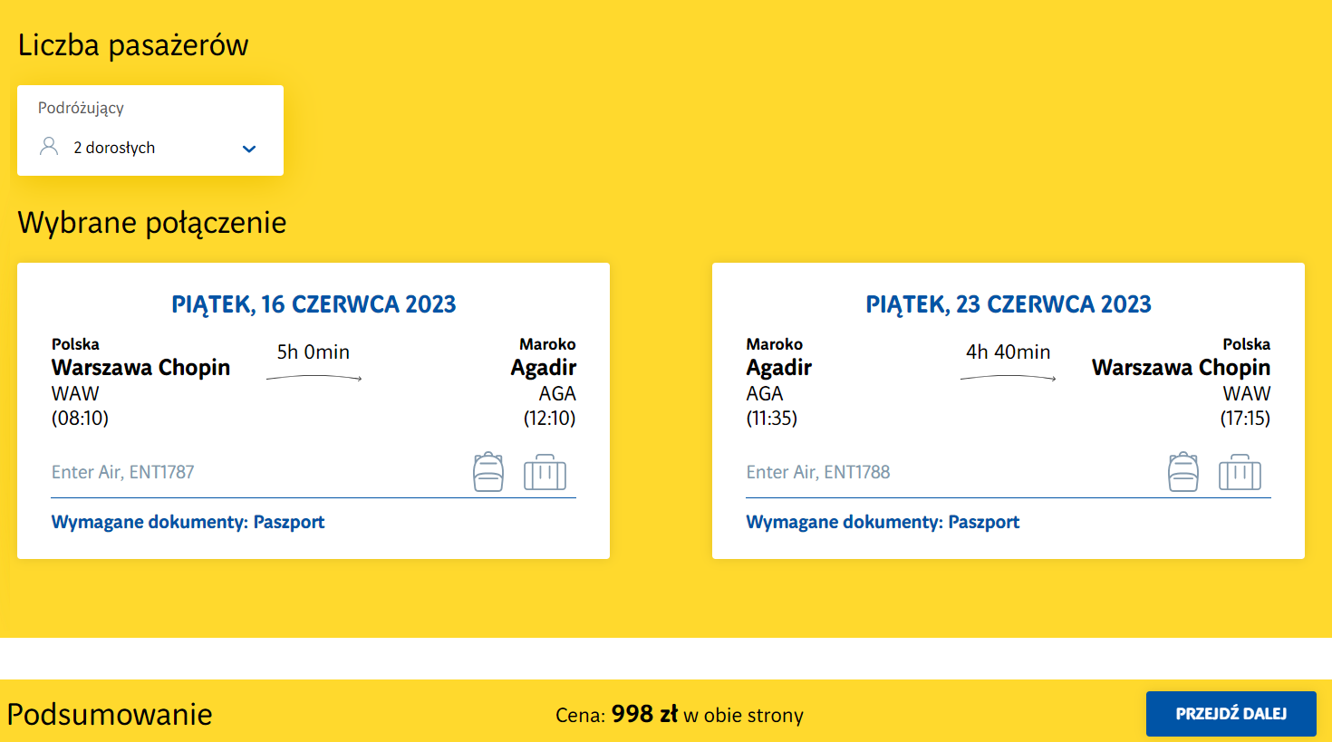This screenshot has width=1332, height=742.
Task: Click the passenger person icon
Action: coord(49,147)
